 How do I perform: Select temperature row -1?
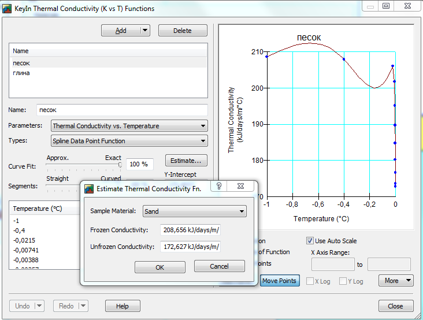coord(45,221)
